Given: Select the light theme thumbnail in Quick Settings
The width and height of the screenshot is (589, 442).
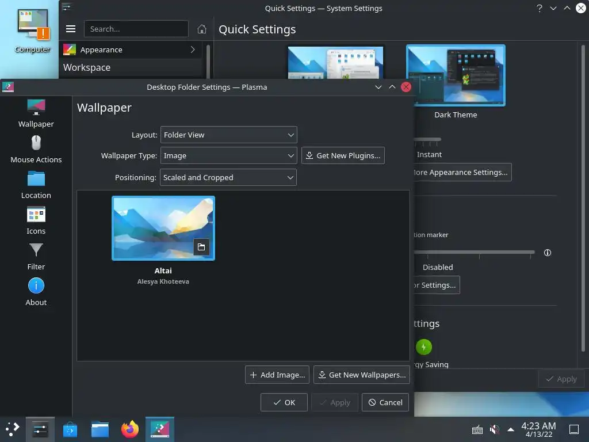Looking at the screenshot, I should click(x=335, y=63).
